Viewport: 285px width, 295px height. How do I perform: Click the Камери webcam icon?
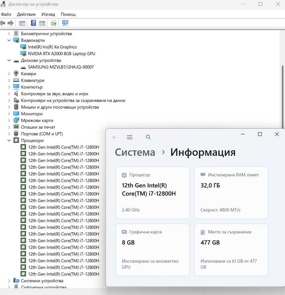tap(16, 73)
